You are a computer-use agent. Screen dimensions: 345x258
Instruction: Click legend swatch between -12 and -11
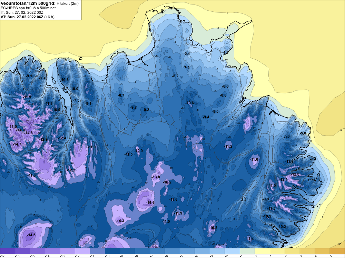82,251
